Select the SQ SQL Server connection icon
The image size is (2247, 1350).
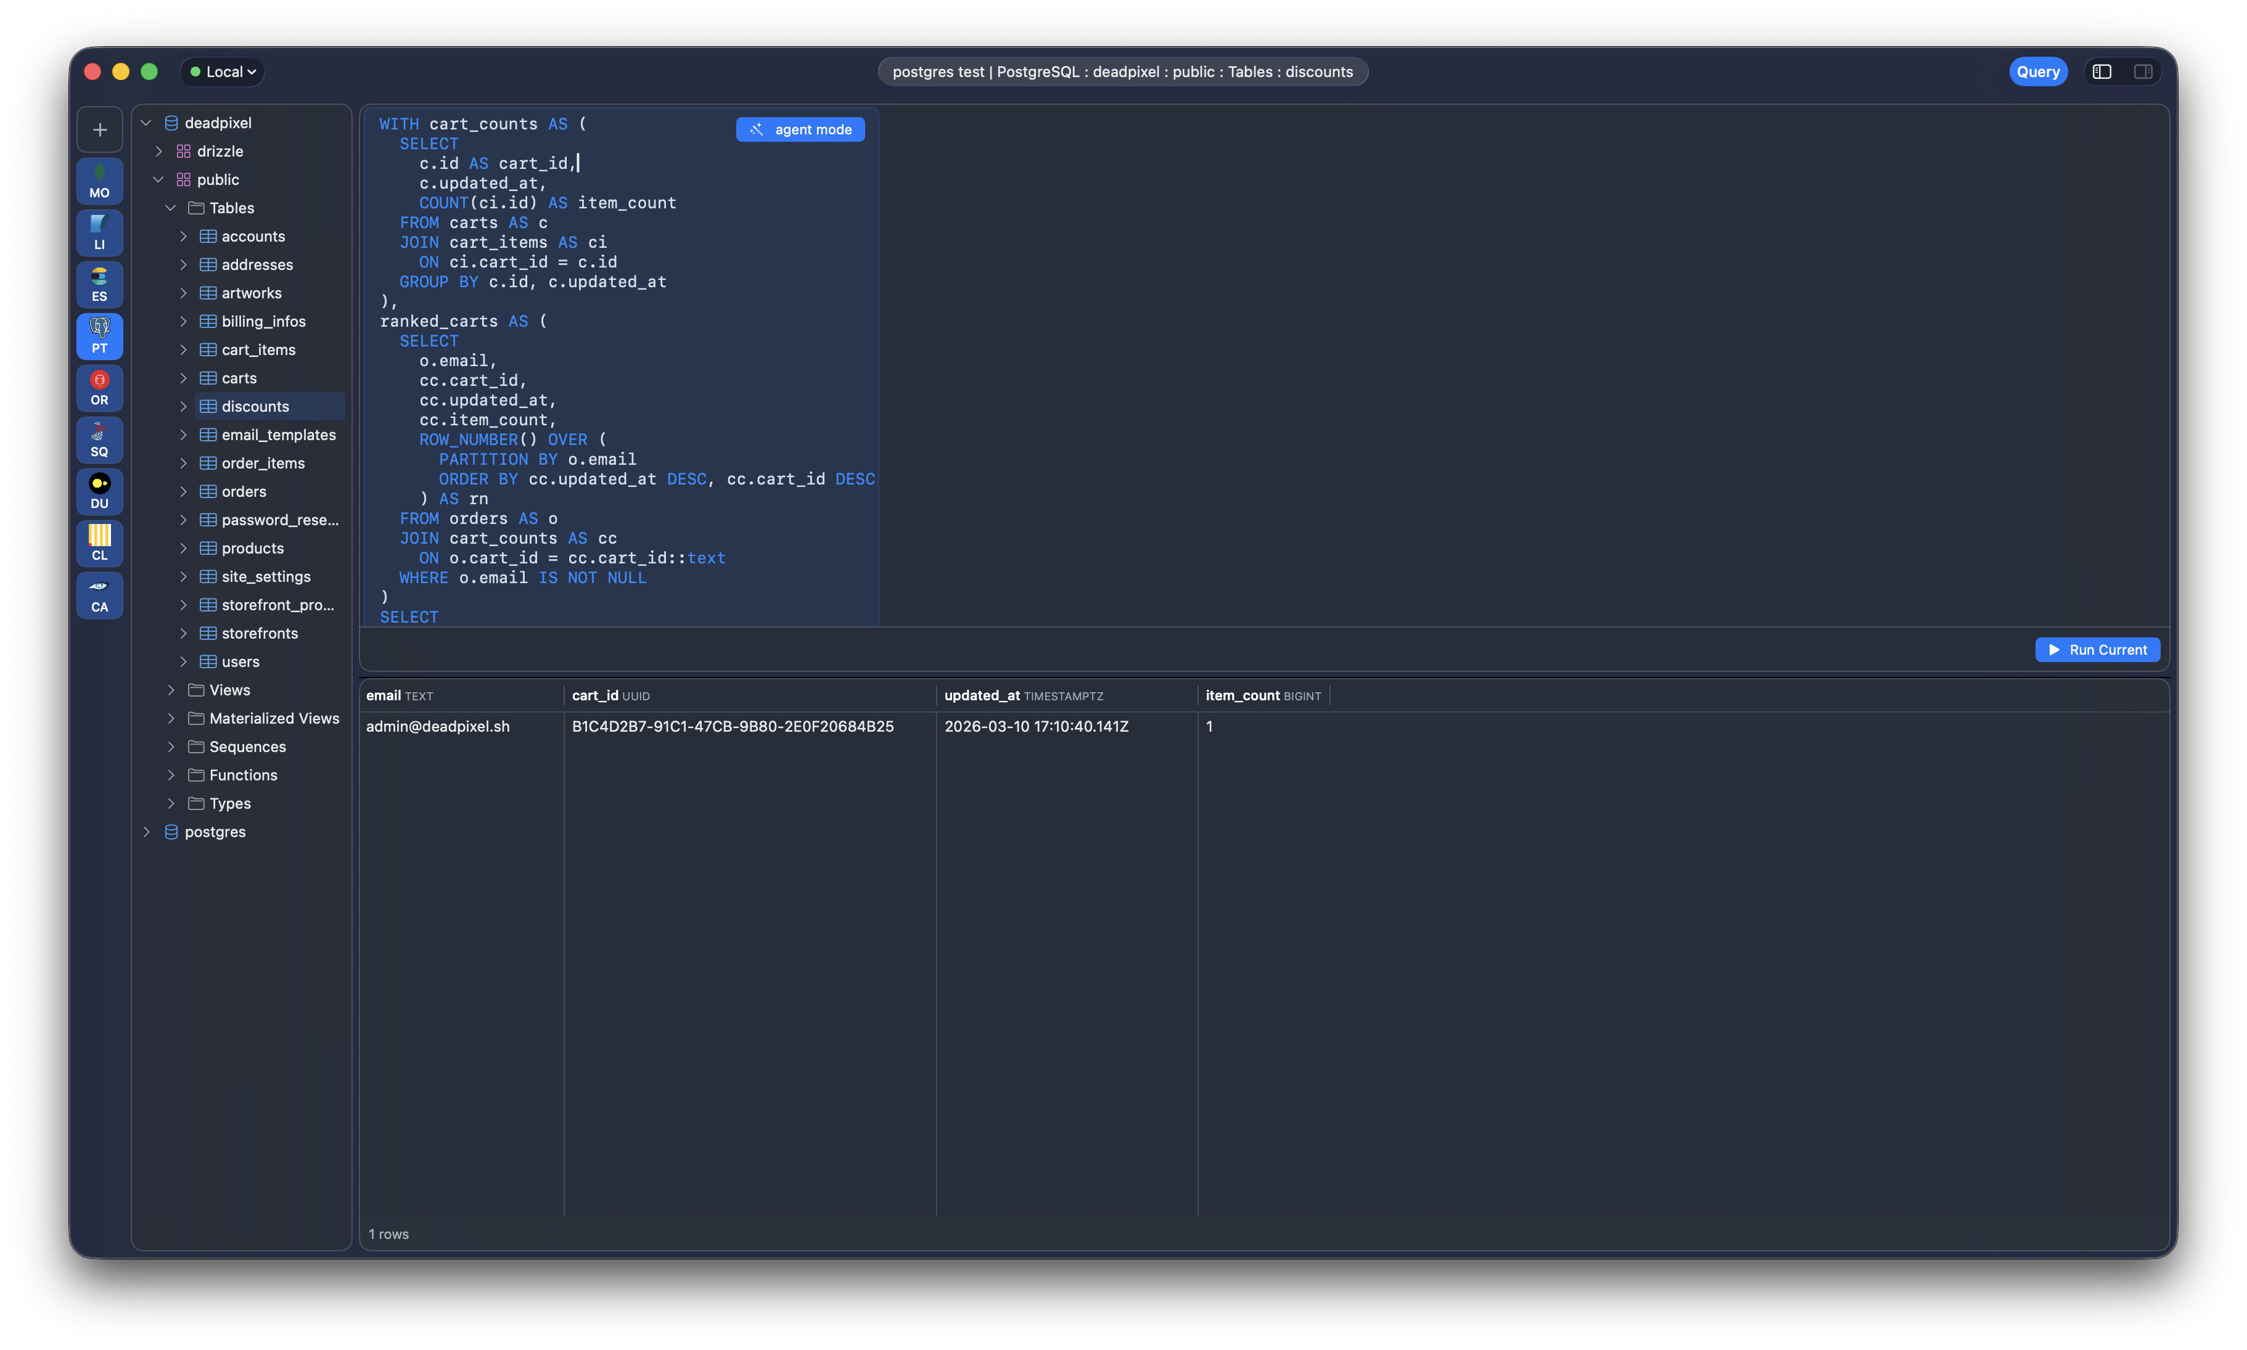(x=100, y=440)
